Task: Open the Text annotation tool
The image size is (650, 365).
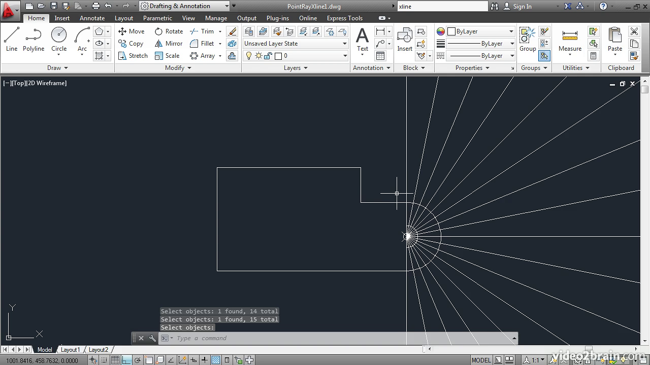Action: pyautogui.click(x=362, y=40)
